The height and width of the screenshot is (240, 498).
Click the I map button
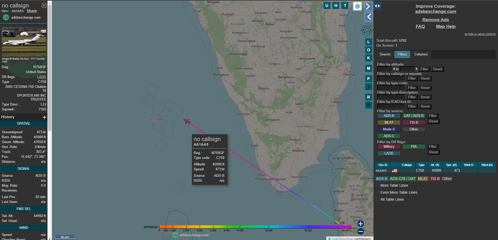tap(368, 87)
